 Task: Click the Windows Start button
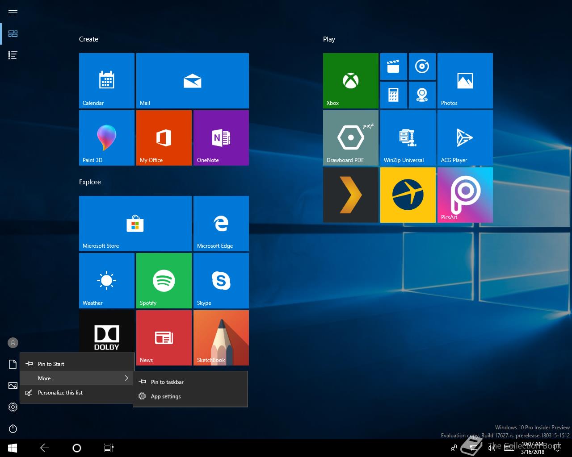[x=13, y=448]
